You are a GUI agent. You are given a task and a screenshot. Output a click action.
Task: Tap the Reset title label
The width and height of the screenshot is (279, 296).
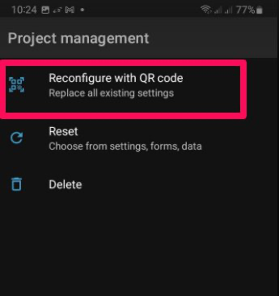(63, 131)
